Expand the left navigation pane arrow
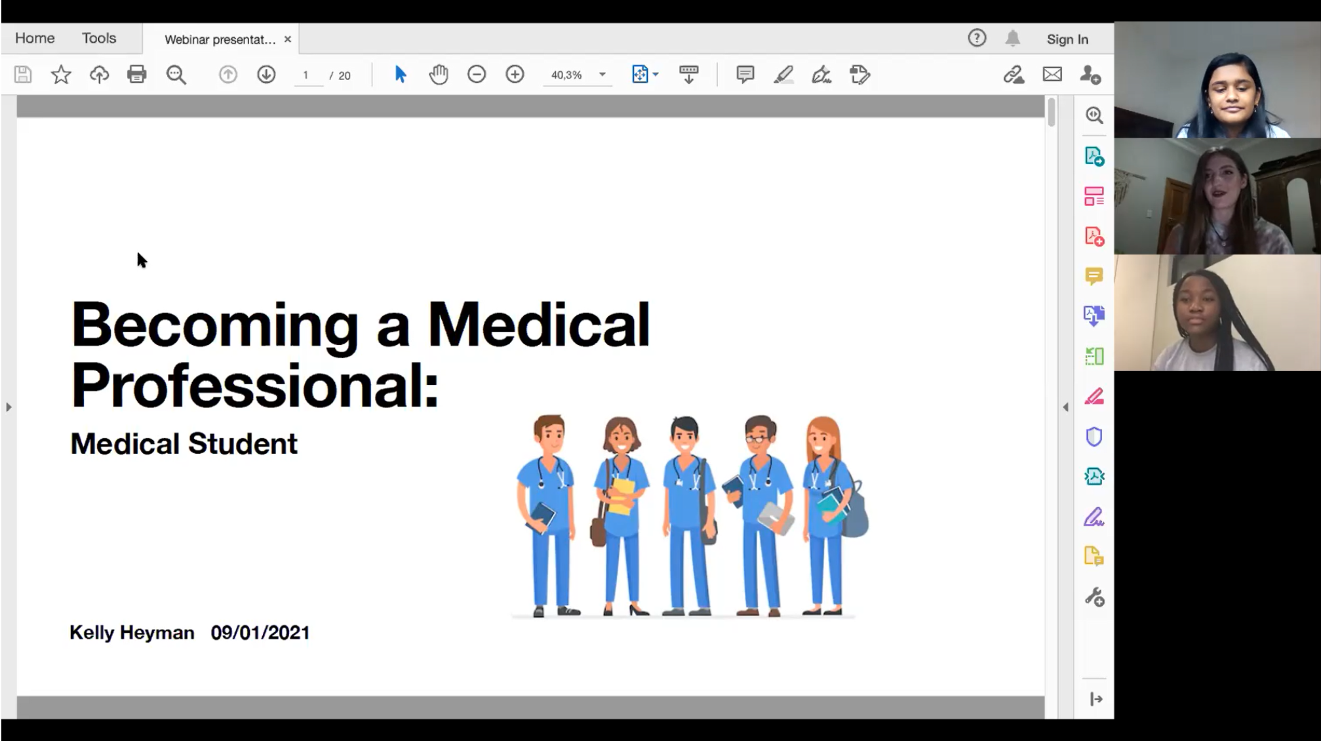Screen dimensions: 1321x741 (x=9, y=407)
